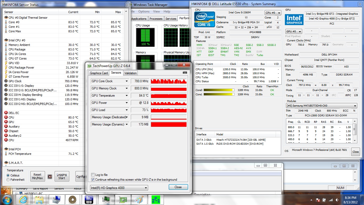
Task: Click the Core0 clock usage bar
Action: coord(219,90)
